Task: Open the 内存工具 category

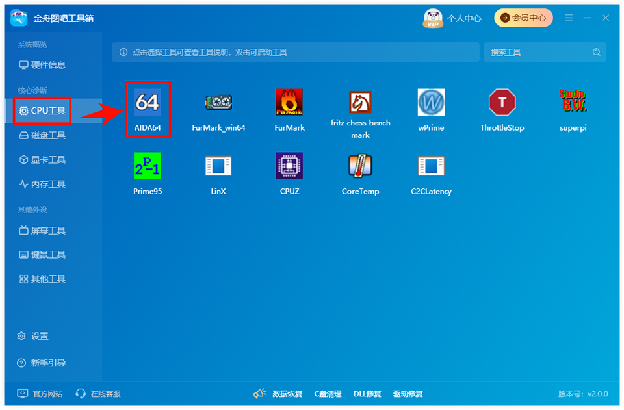Action: [x=42, y=184]
